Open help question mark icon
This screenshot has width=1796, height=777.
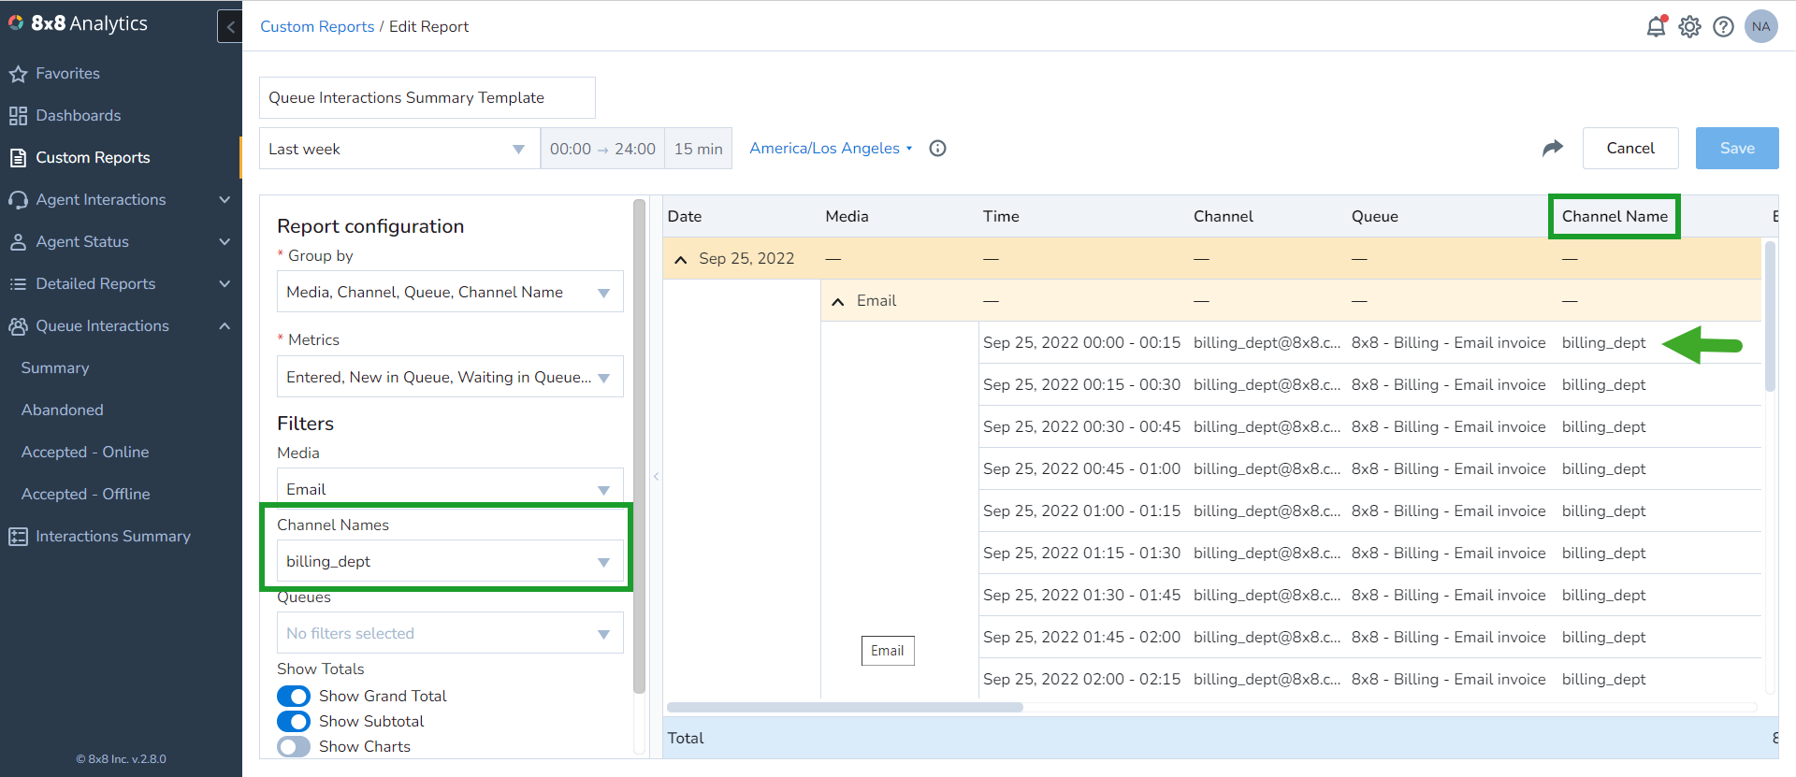1723,27
